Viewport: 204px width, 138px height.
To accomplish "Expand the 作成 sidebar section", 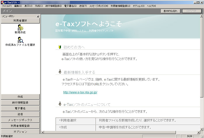I will click(20, 97).
